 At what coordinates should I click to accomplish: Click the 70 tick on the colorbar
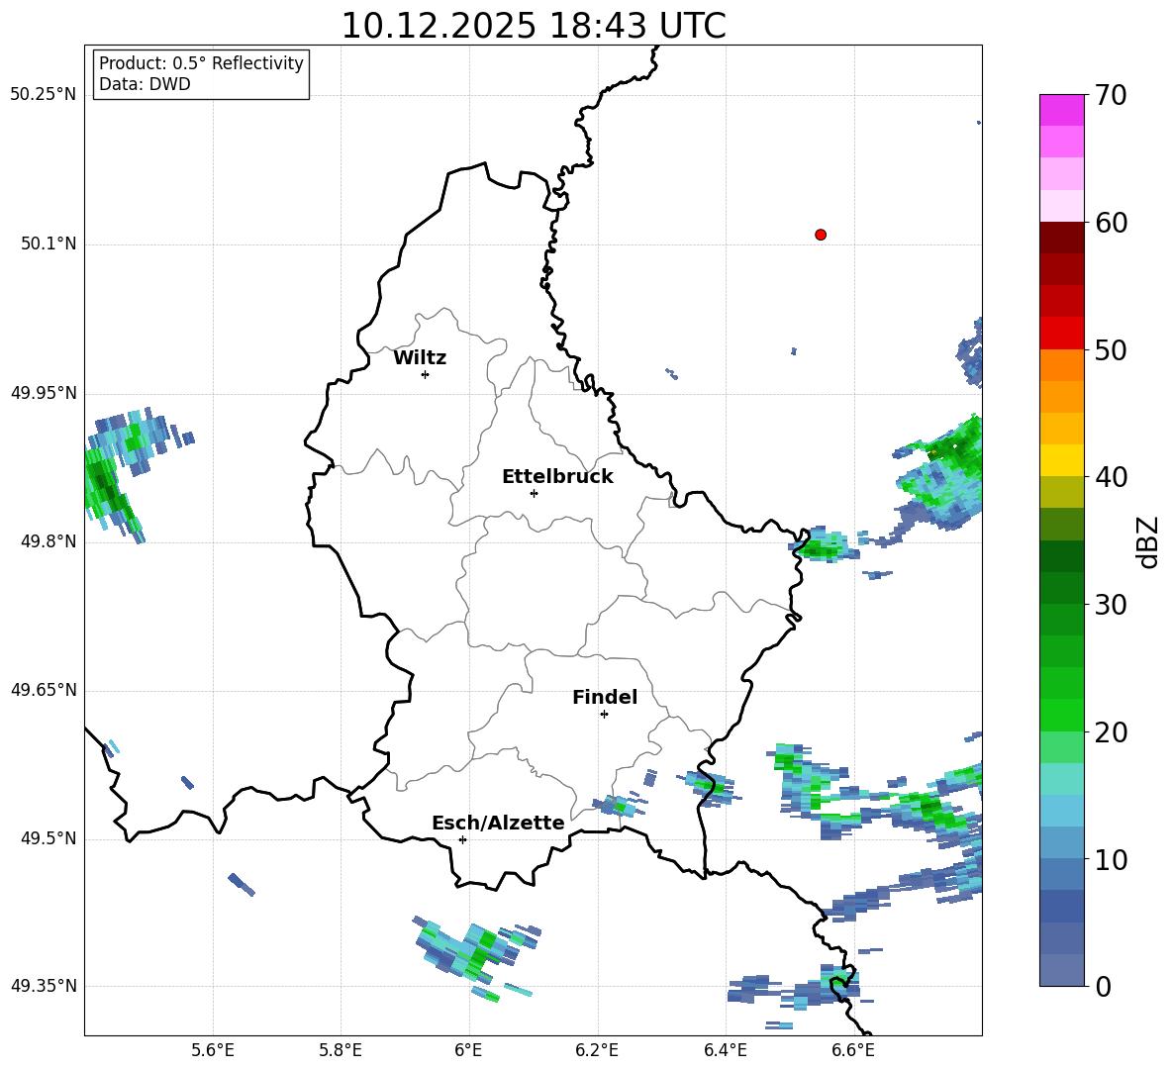point(1111,96)
